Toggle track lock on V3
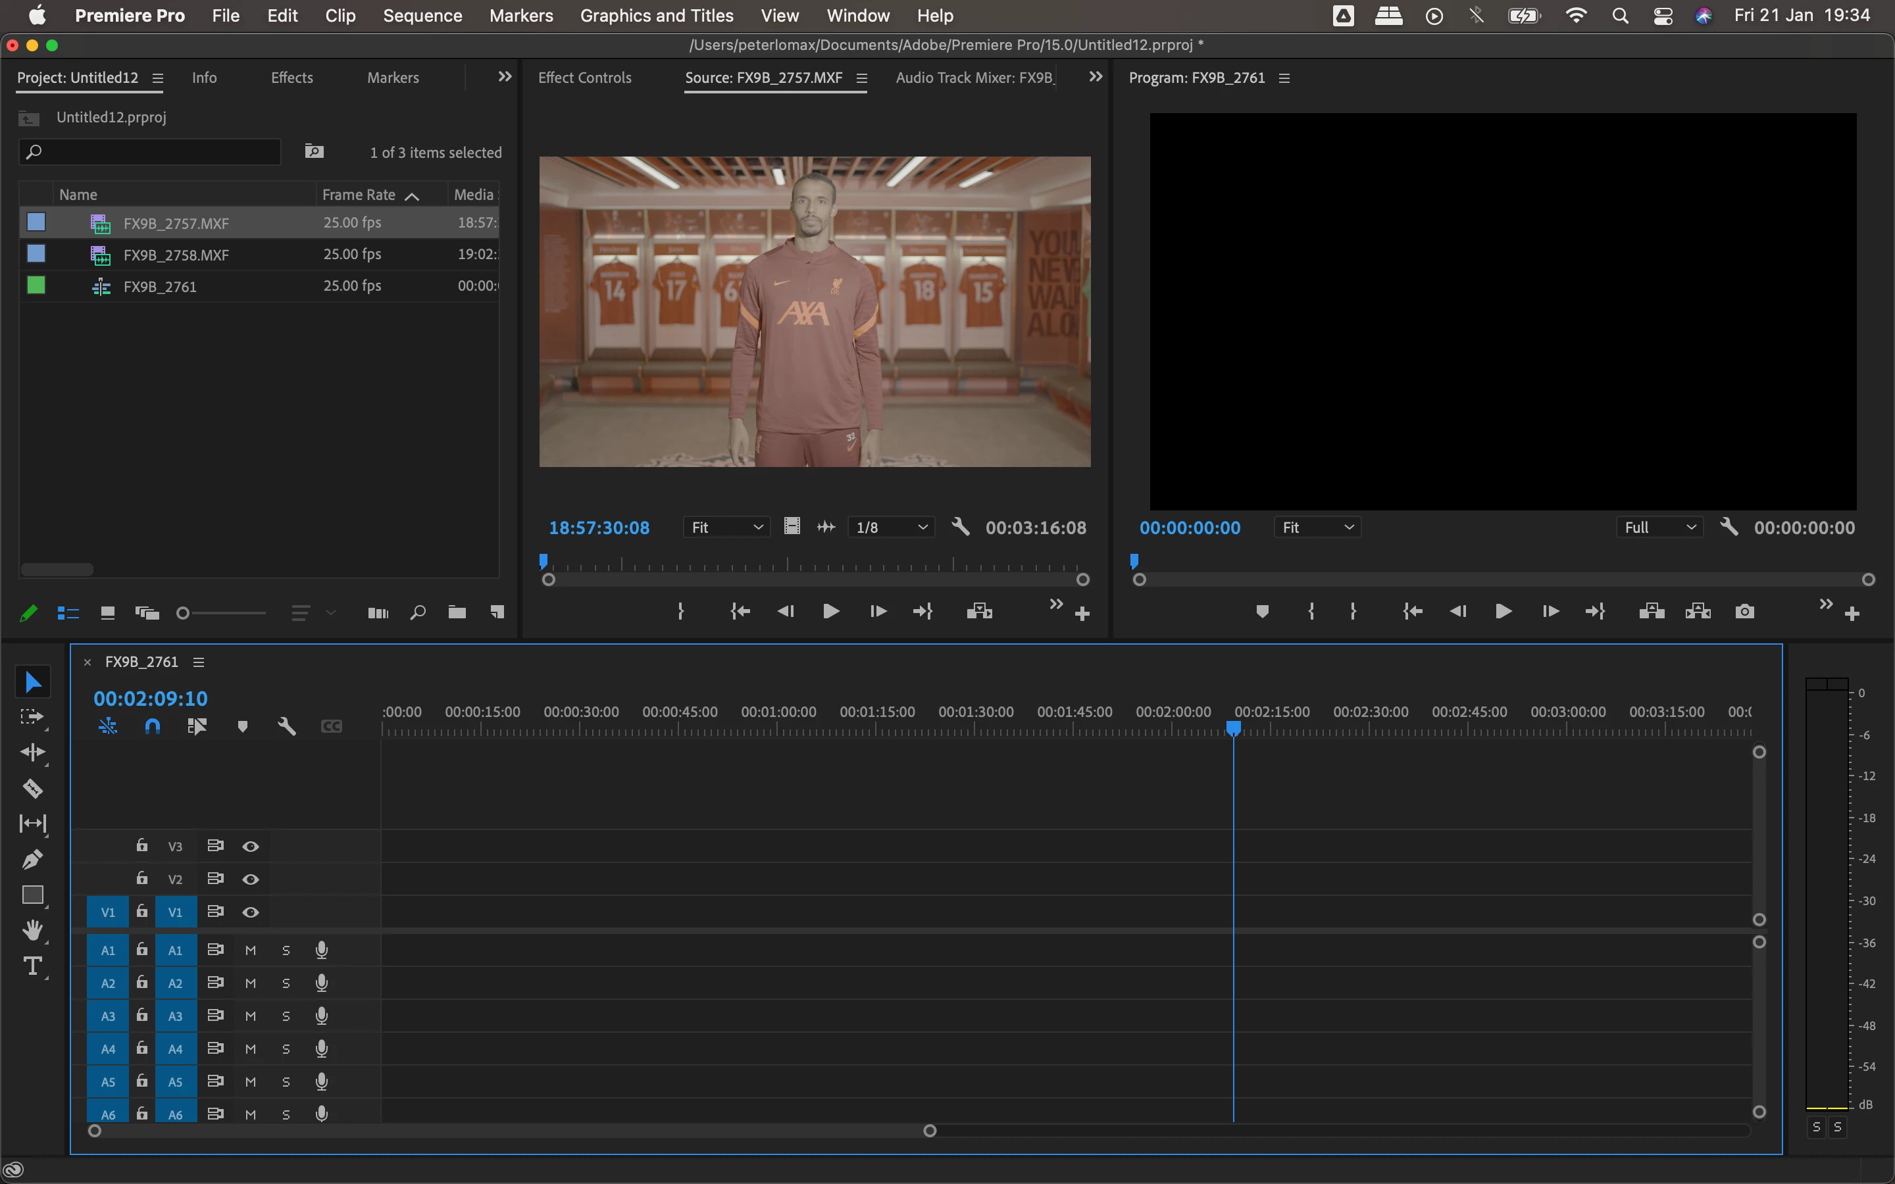 (x=141, y=845)
